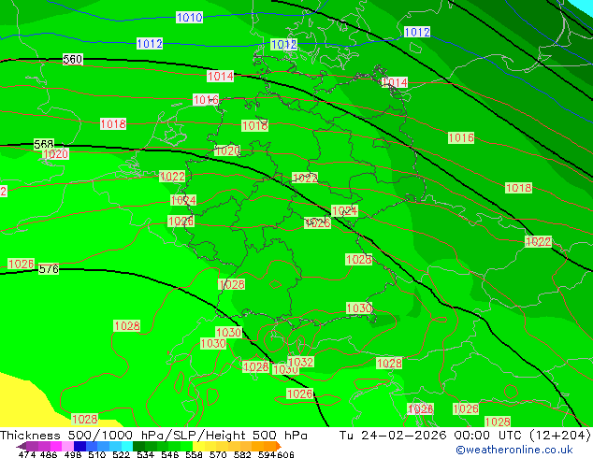Click the cyan legend swatch near 522
The width and height of the screenshot is (593, 458).
[x=127, y=446]
